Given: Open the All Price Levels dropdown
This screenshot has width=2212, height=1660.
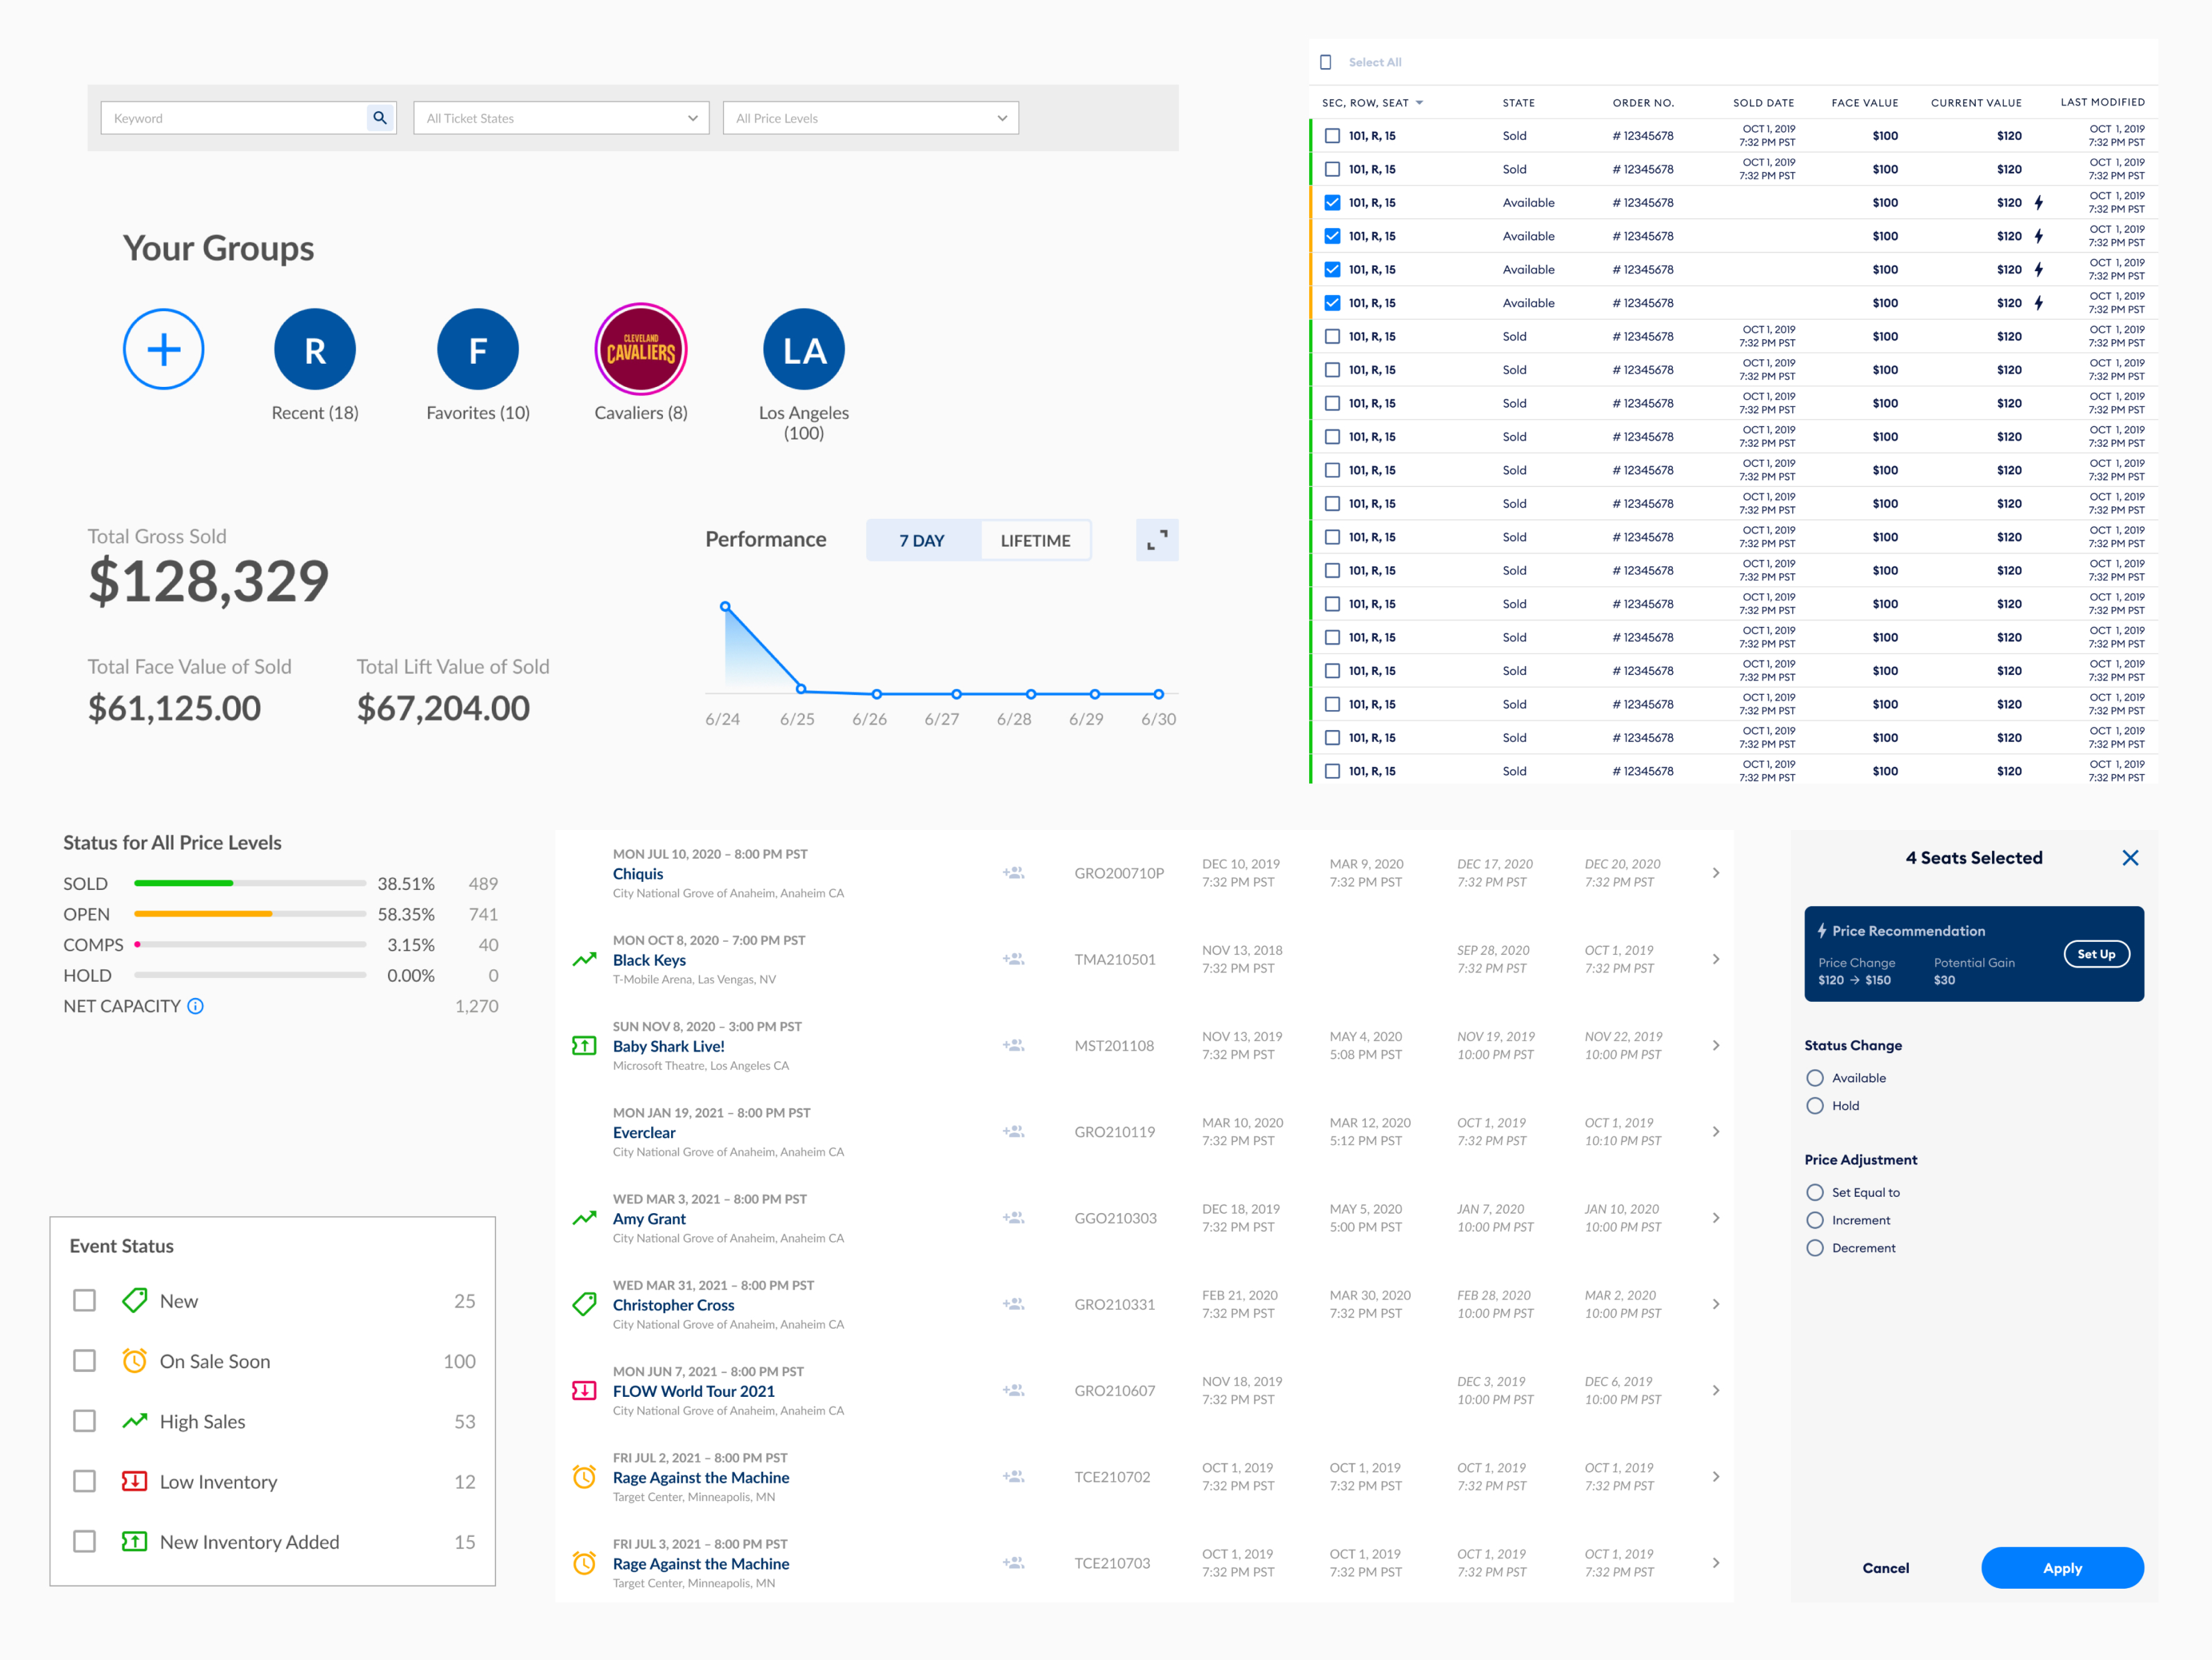Looking at the screenshot, I should tap(870, 118).
